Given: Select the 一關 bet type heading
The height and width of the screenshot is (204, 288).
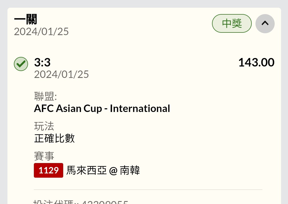Looking at the screenshot, I should point(26,19).
